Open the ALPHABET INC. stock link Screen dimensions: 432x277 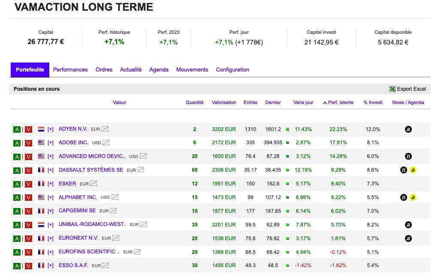pos(78,197)
